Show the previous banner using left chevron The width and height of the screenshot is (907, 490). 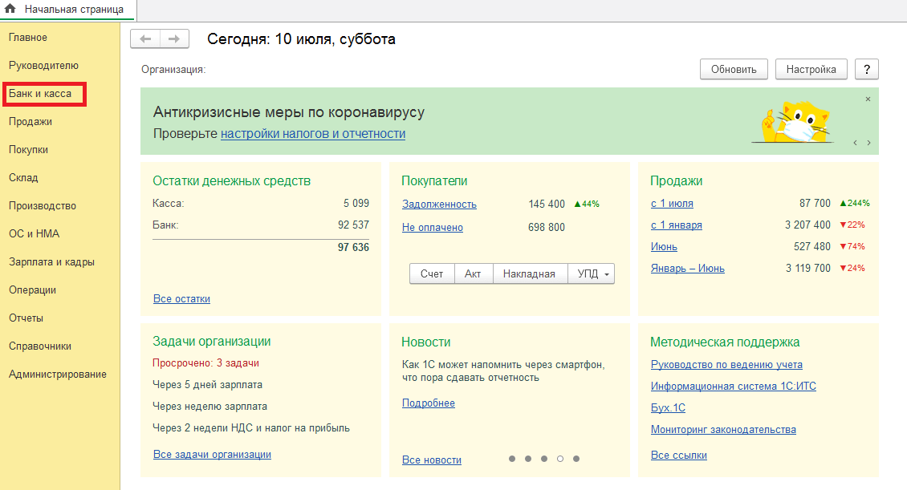click(x=855, y=143)
